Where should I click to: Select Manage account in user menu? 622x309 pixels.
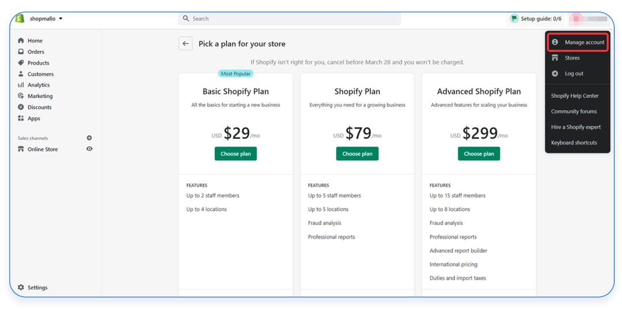click(584, 43)
